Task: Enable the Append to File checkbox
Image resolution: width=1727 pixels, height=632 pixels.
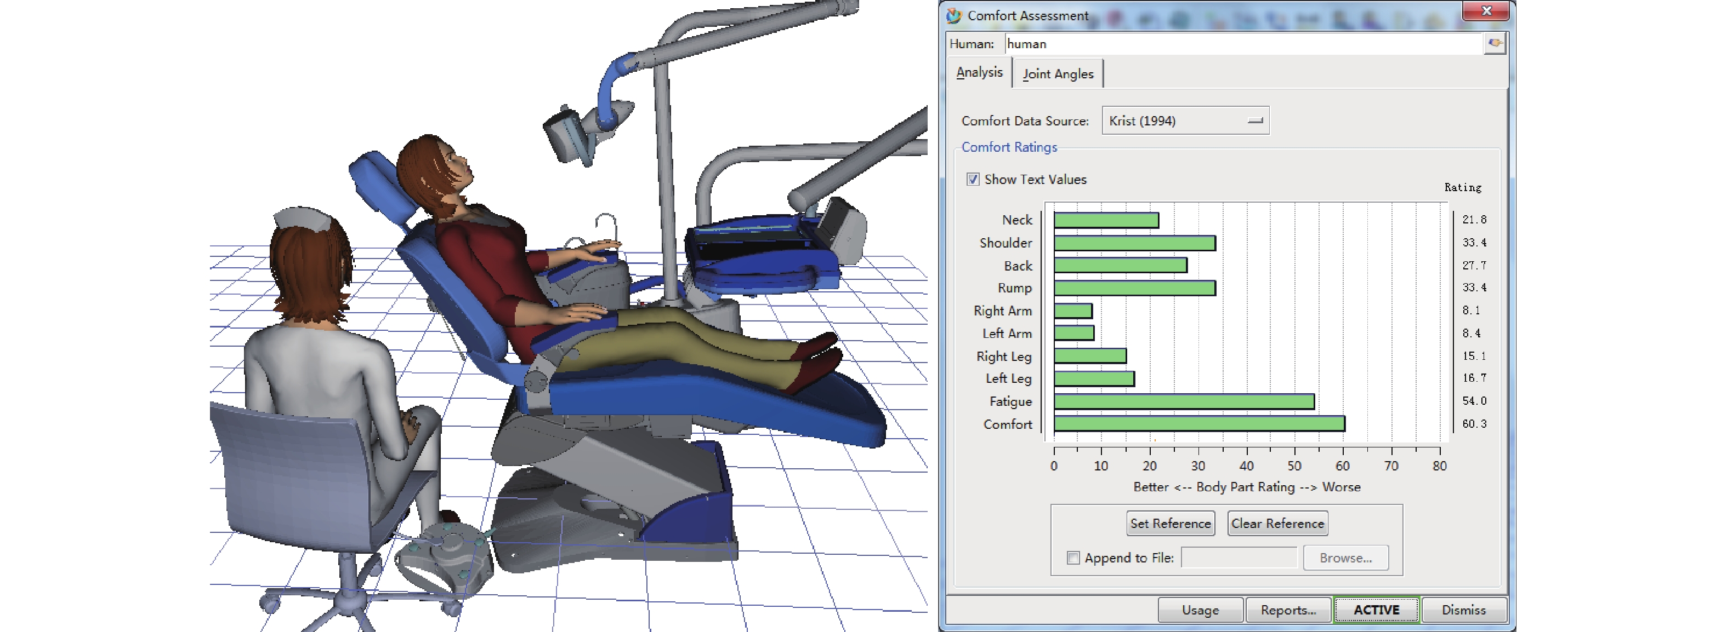Action: (1073, 558)
